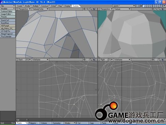Click the pan icon of the Right viewport
The height and width of the screenshot is (125, 166).
pyautogui.click(x=153, y=60)
